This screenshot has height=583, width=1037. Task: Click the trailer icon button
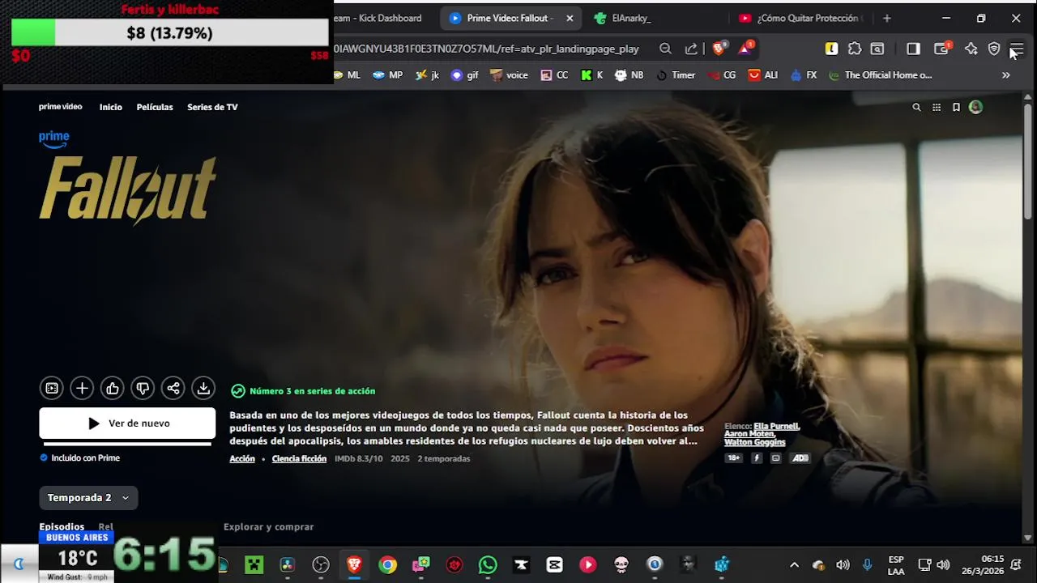(x=52, y=389)
